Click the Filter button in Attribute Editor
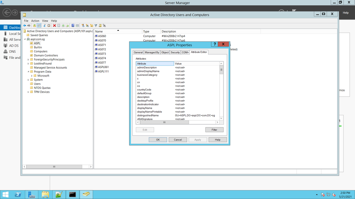The height and width of the screenshot is (199, 355). 214,130
